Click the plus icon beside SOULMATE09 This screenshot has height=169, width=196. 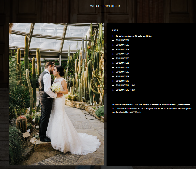(x=113, y=77)
